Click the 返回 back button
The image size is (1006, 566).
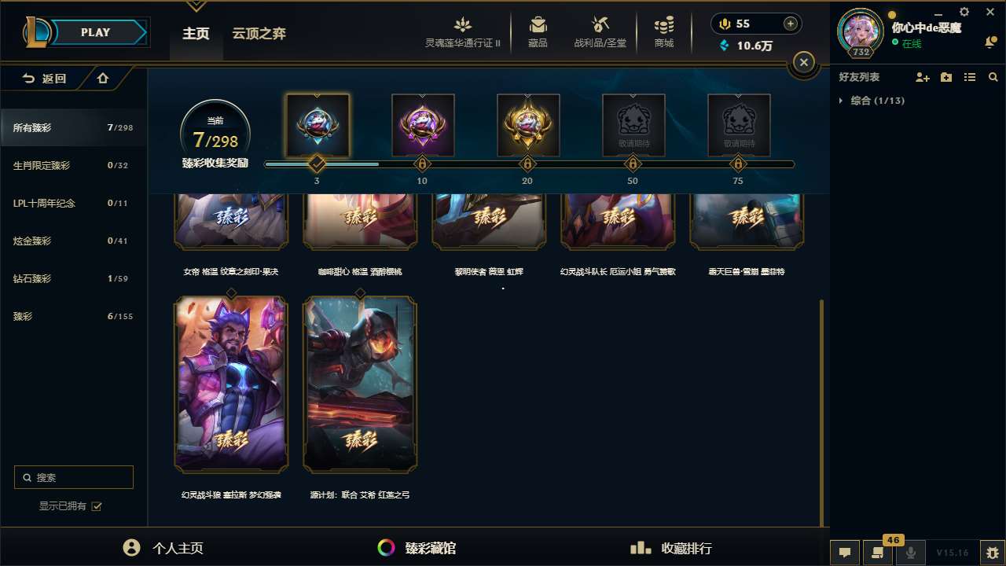[46, 78]
